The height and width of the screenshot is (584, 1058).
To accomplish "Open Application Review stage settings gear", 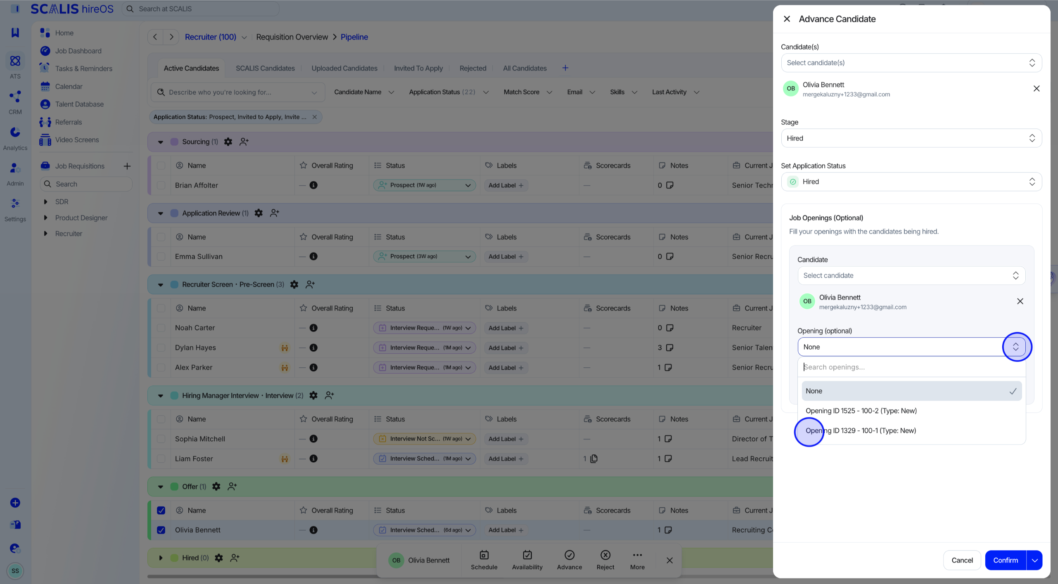I will coord(259,213).
